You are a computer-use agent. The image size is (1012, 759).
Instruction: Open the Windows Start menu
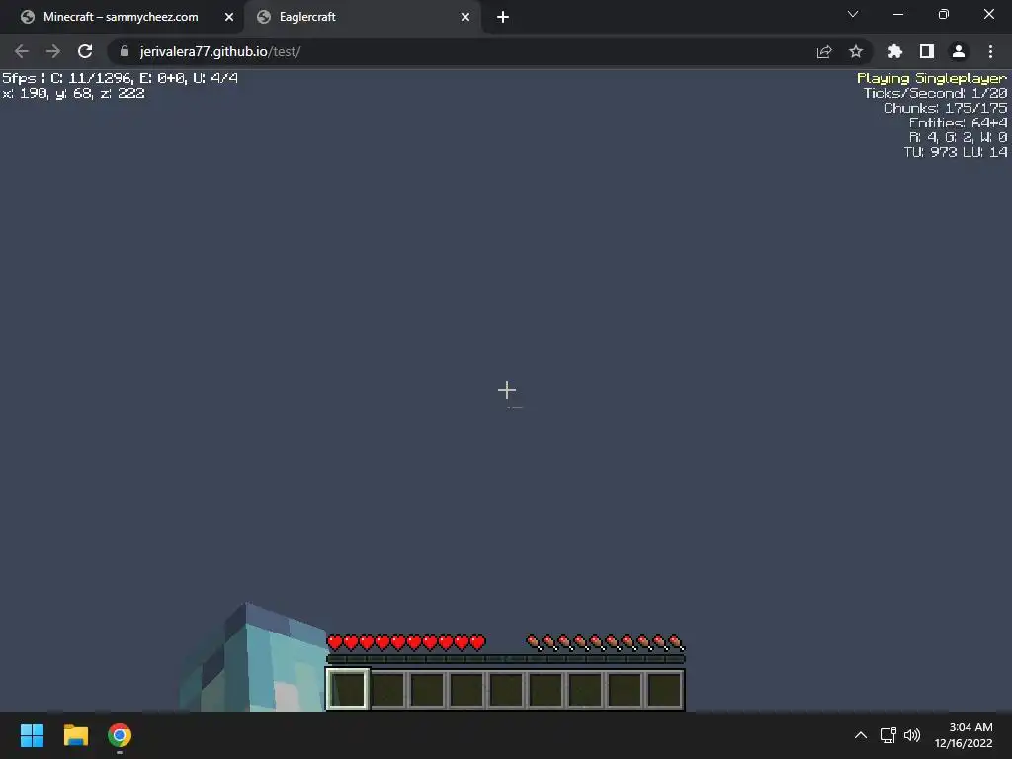coord(32,735)
